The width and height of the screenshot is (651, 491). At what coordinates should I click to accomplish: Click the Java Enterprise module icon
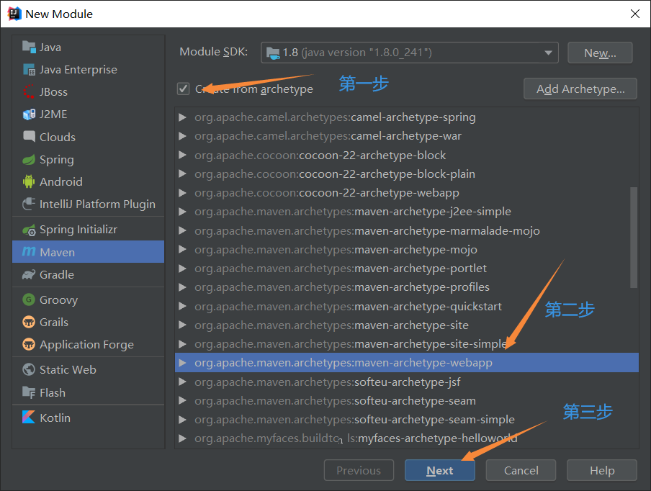29,69
